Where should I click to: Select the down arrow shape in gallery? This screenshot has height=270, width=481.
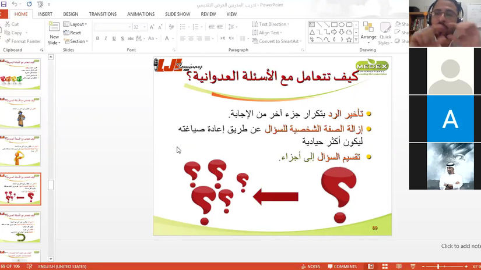coord(342,32)
